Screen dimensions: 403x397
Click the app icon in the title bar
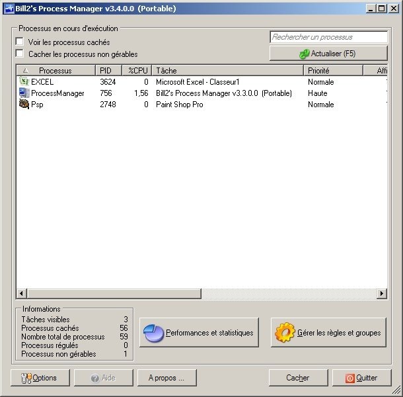[9, 9]
